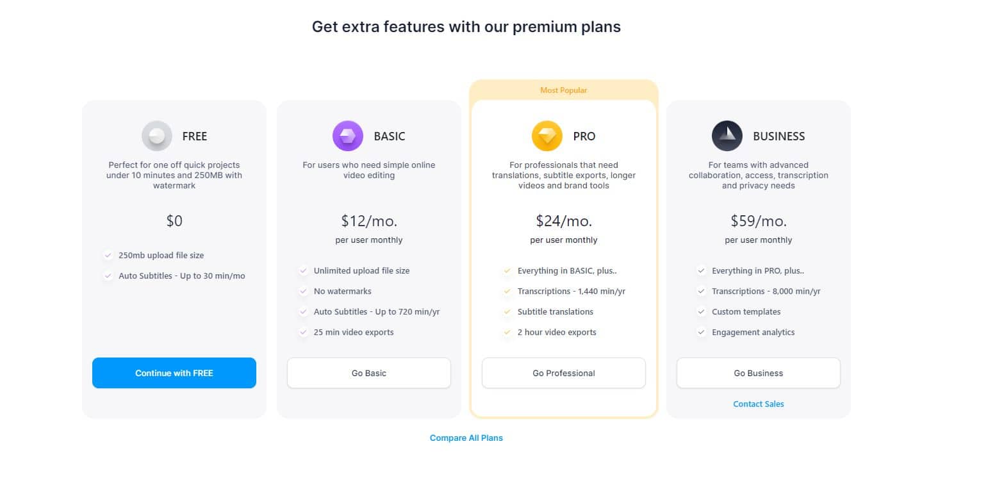Viewport: 1004px width, 494px height.
Task: Pick the Go Business button
Action: pyautogui.click(x=759, y=373)
